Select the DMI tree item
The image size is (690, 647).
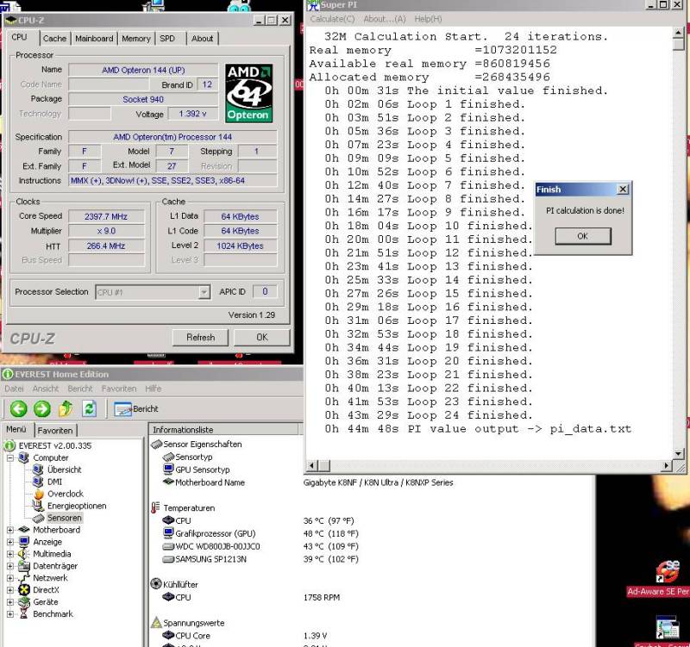point(54,482)
